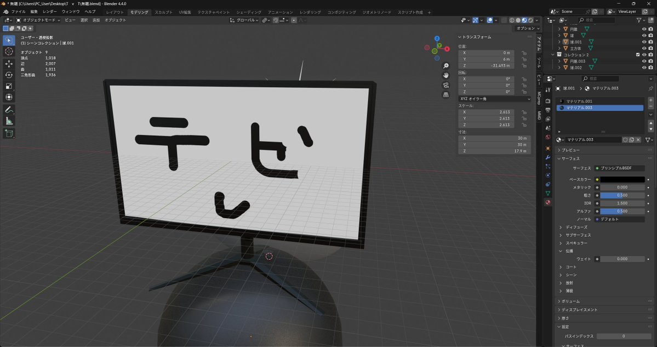Toggle viewport overlays display
Viewport: 657px width, 347px height.
pyautogui.click(x=490, y=20)
